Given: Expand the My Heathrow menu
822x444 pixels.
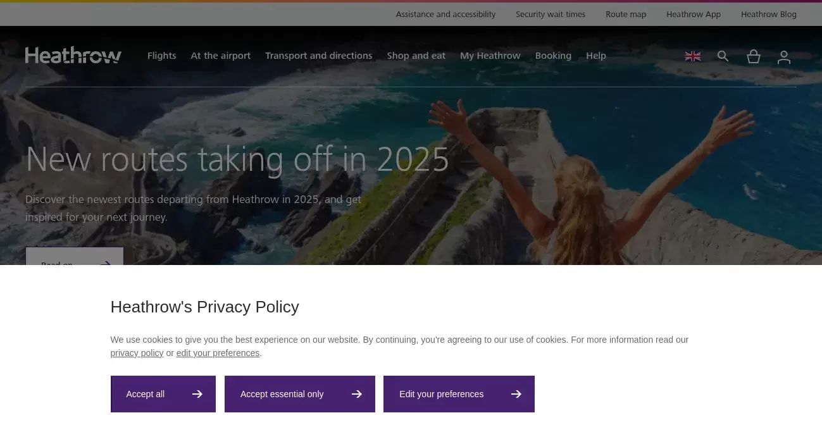Looking at the screenshot, I should (490, 56).
